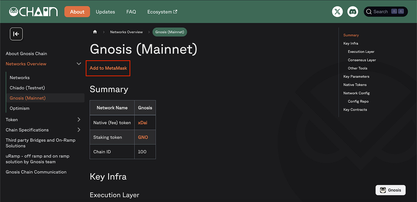Image resolution: width=417 pixels, height=202 pixels.
Task: Collapse the Networks Overview section
Action: point(79,64)
